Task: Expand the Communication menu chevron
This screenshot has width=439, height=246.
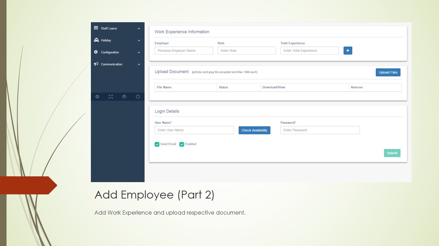Action: 139,65
